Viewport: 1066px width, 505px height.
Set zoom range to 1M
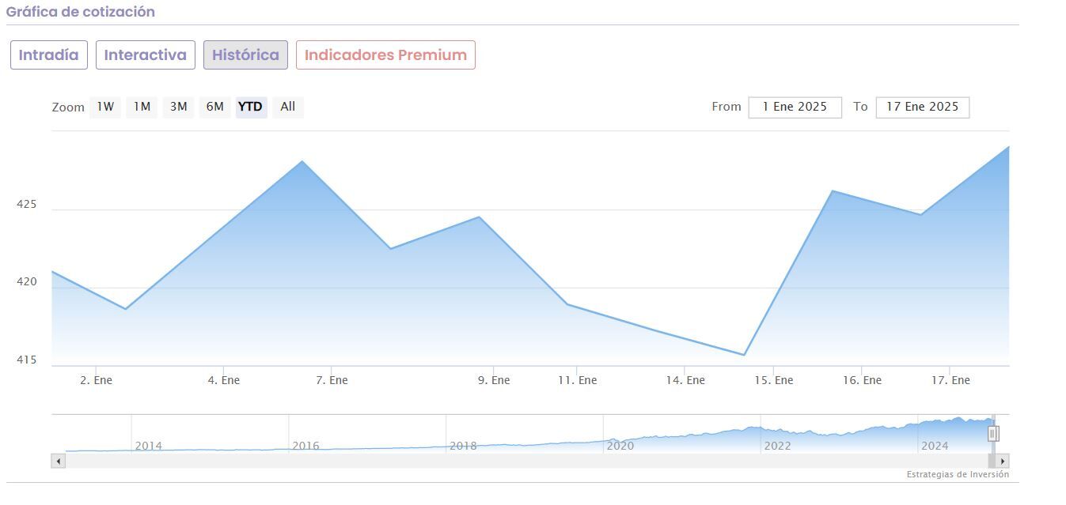pos(142,107)
